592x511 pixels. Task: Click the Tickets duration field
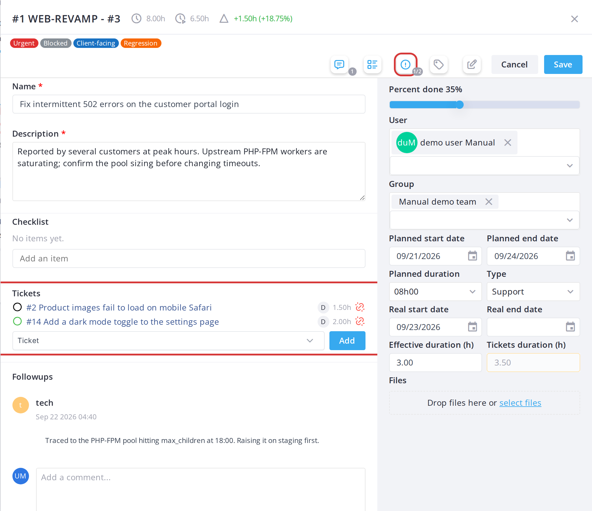[x=533, y=363]
